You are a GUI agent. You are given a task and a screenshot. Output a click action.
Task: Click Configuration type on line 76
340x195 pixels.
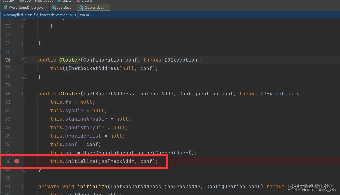(x=103, y=60)
